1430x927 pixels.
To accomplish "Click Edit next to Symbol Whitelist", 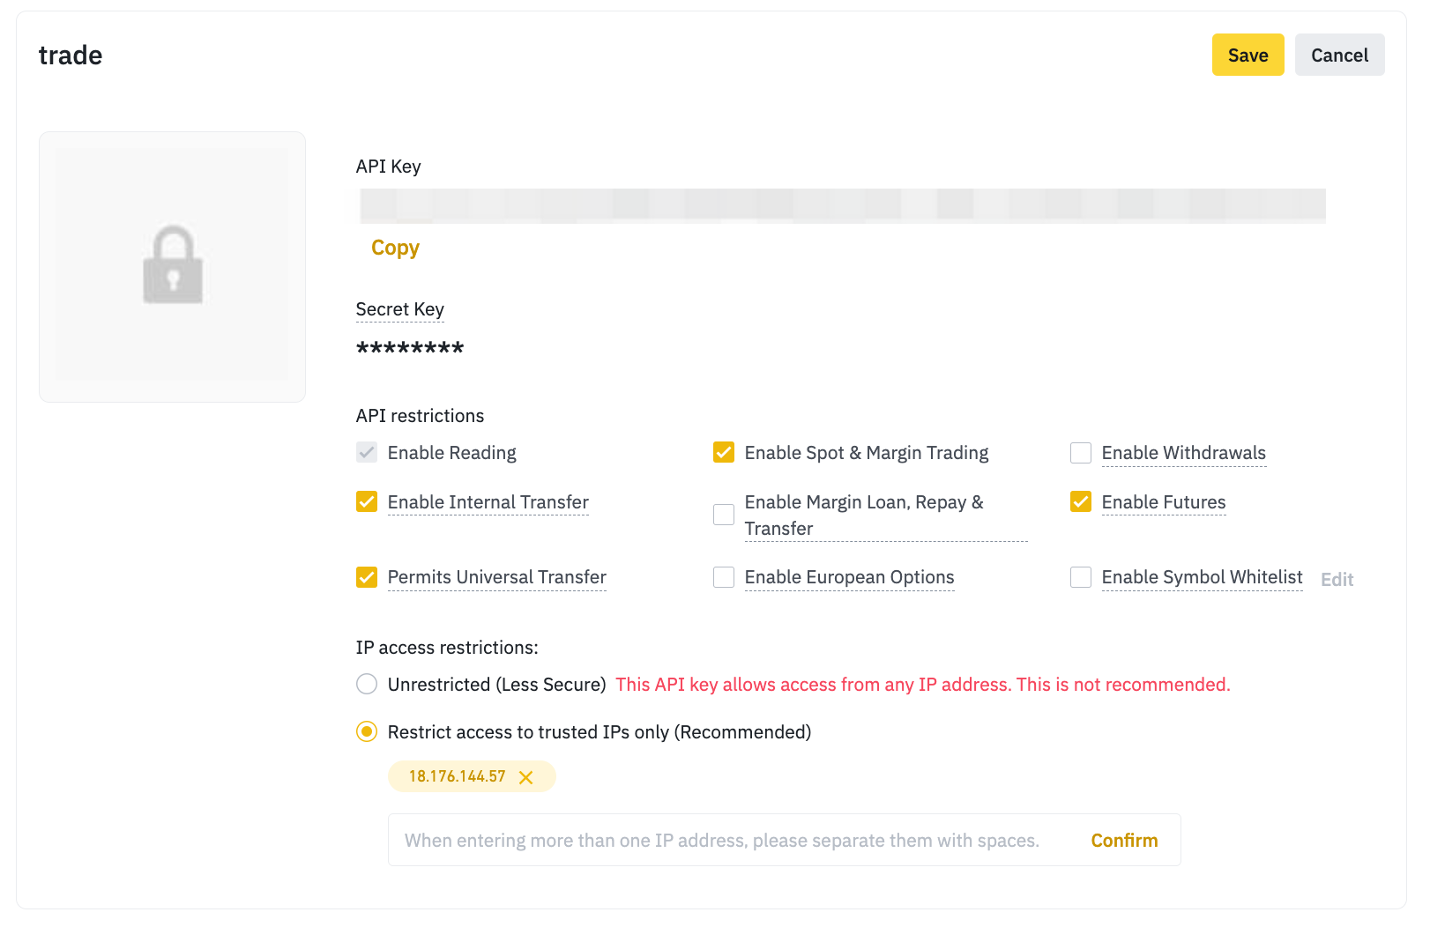I will point(1337,580).
